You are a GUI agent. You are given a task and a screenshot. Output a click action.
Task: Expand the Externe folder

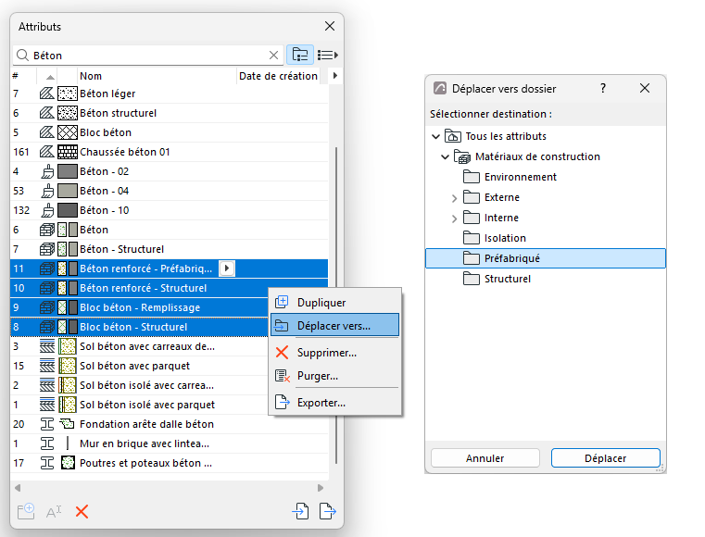pos(454,198)
